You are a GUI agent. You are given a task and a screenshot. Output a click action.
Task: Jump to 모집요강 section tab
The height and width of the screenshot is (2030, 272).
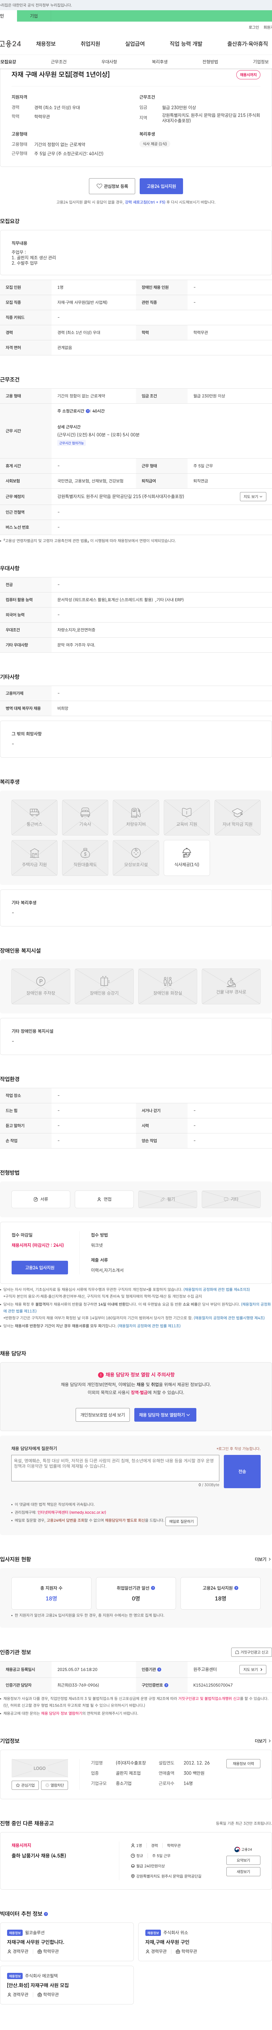click(8, 61)
